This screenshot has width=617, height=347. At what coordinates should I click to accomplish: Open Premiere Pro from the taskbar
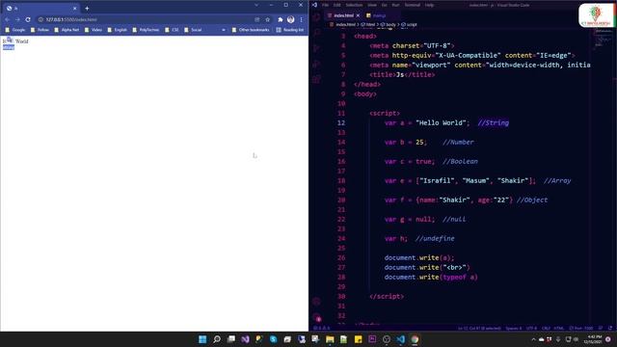pos(372,339)
